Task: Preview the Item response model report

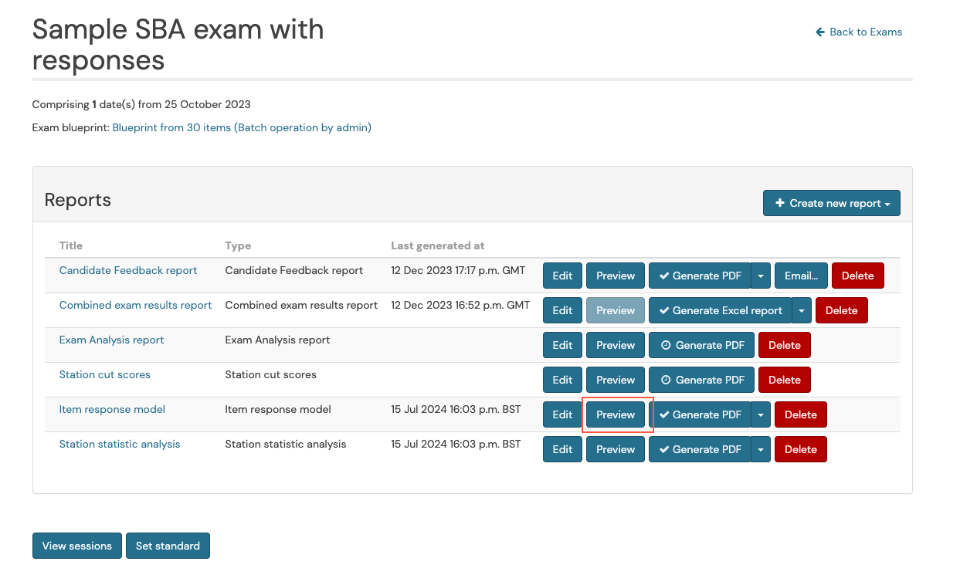Action: click(x=615, y=414)
